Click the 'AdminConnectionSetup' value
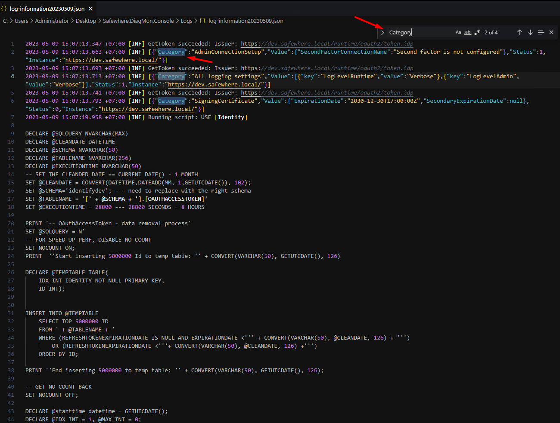The height and width of the screenshot is (423, 560). (x=227, y=52)
